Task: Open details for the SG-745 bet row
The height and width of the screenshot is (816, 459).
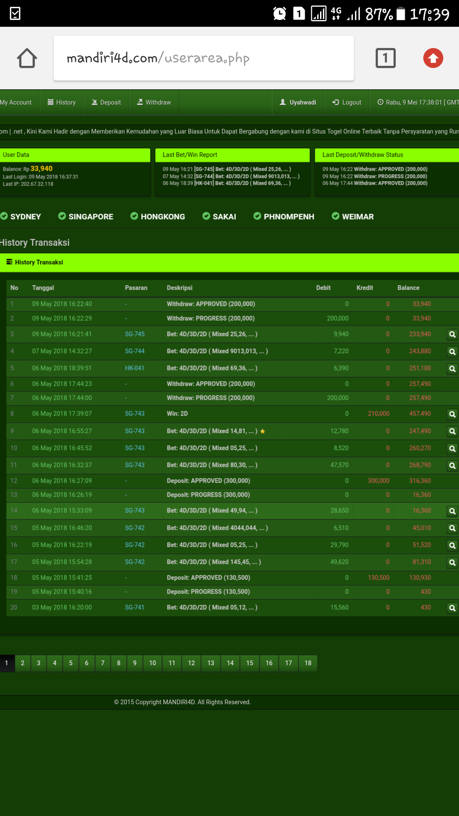Action: pos(452,334)
